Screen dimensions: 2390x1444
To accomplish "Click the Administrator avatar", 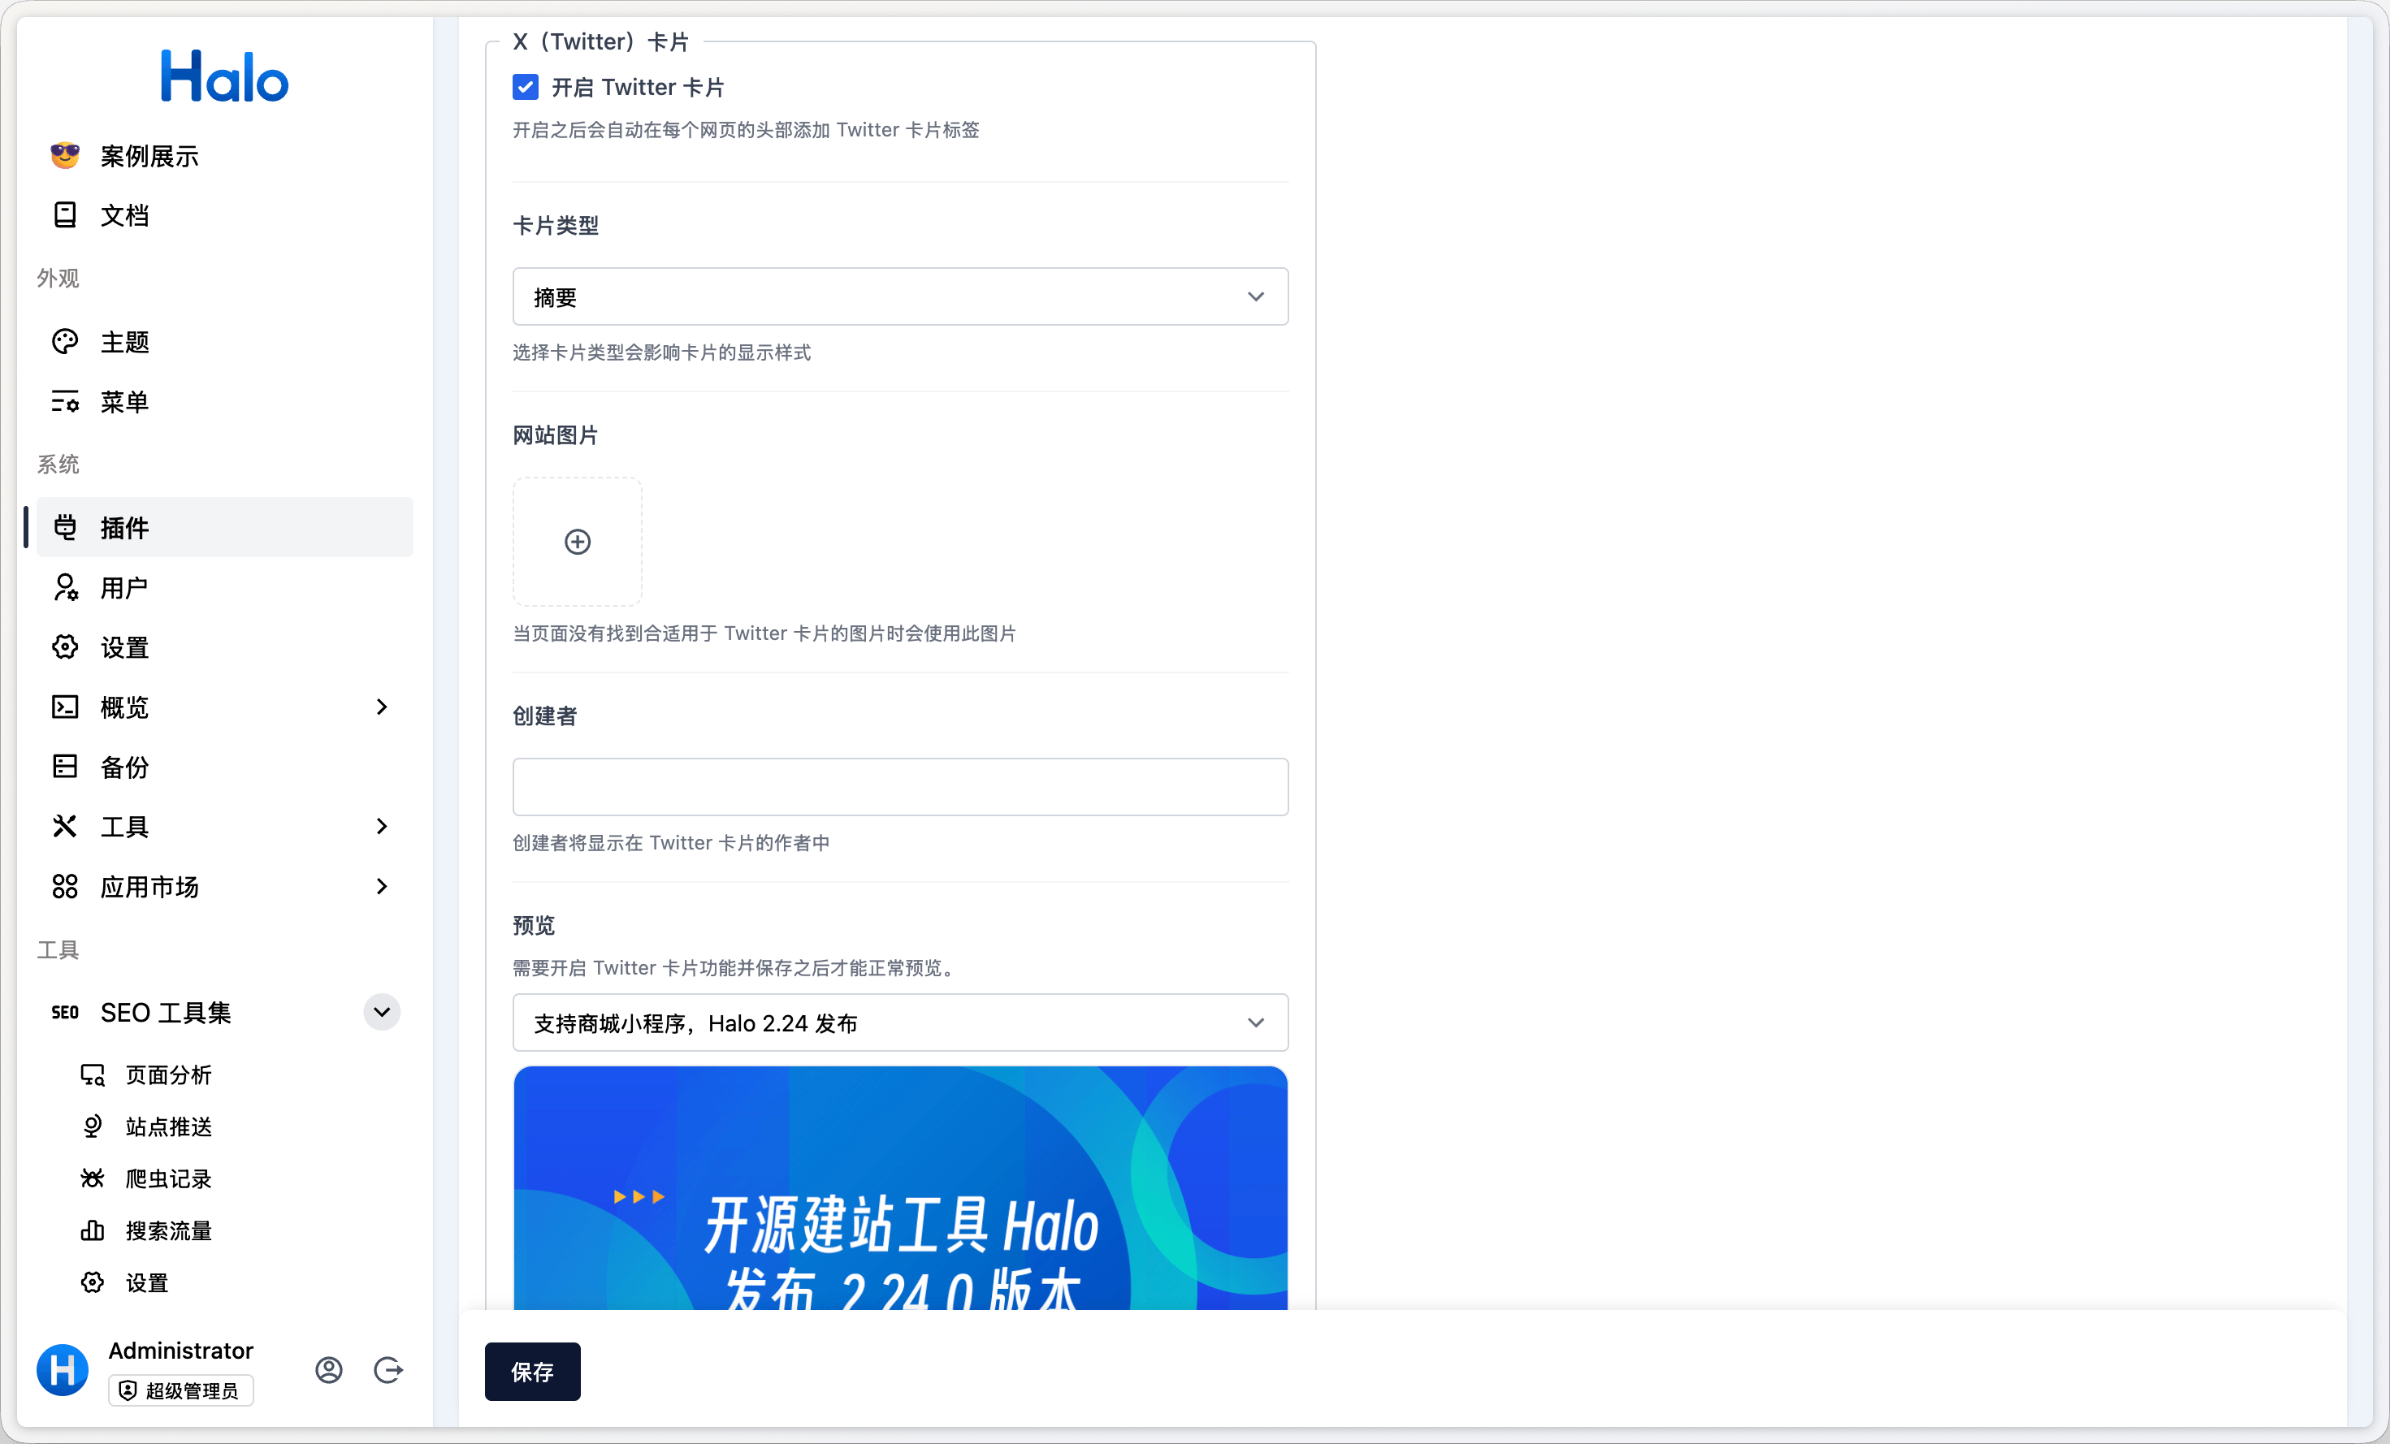I will pos(62,1369).
